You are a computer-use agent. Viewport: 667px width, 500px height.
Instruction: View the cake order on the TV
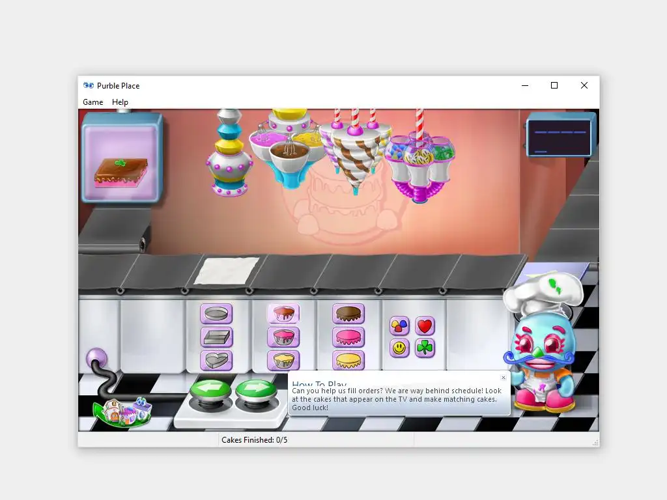click(122, 157)
